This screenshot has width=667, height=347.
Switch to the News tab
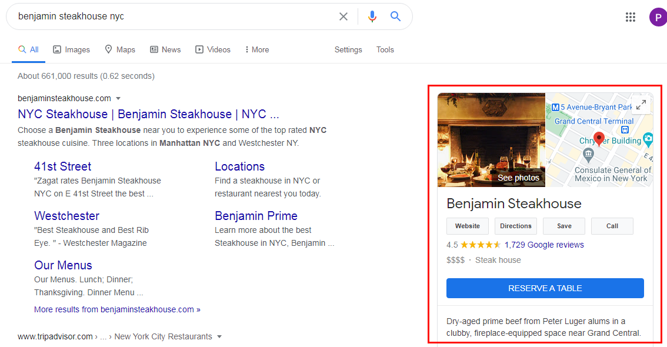click(x=165, y=50)
